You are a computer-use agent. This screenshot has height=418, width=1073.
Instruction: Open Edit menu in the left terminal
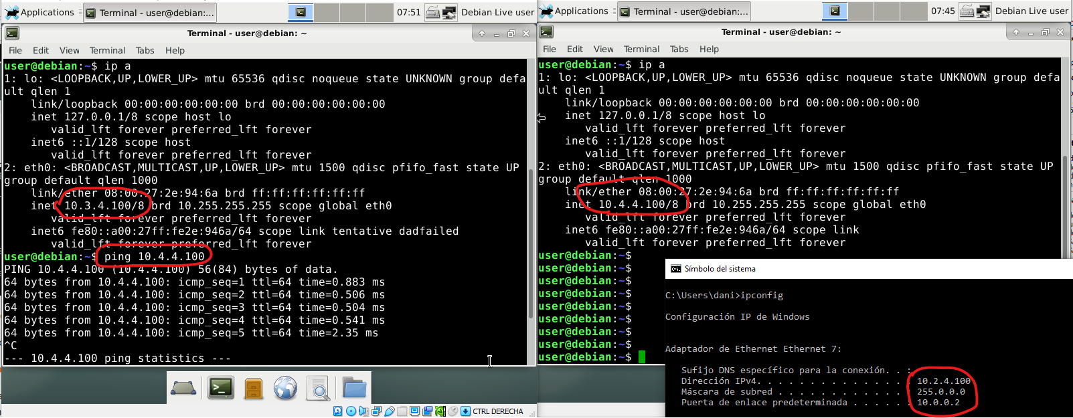[x=41, y=50]
